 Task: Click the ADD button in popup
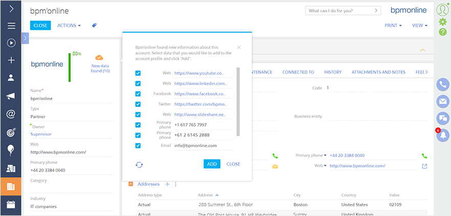pyautogui.click(x=212, y=164)
